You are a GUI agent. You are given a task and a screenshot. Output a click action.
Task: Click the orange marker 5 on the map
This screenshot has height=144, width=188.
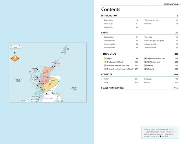pos(35,80)
